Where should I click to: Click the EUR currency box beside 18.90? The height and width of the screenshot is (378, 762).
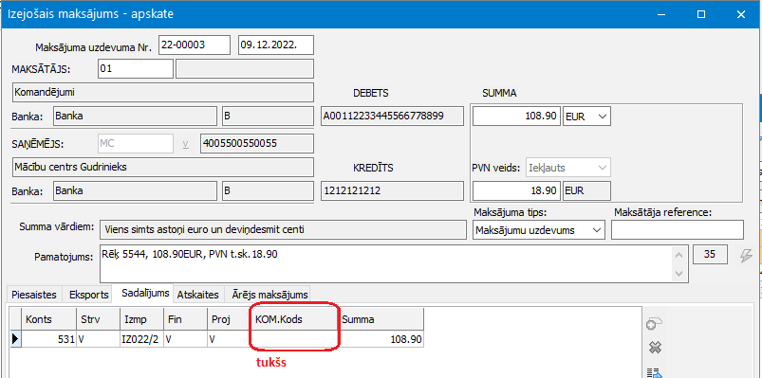pyautogui.click(x=586, y=191)
